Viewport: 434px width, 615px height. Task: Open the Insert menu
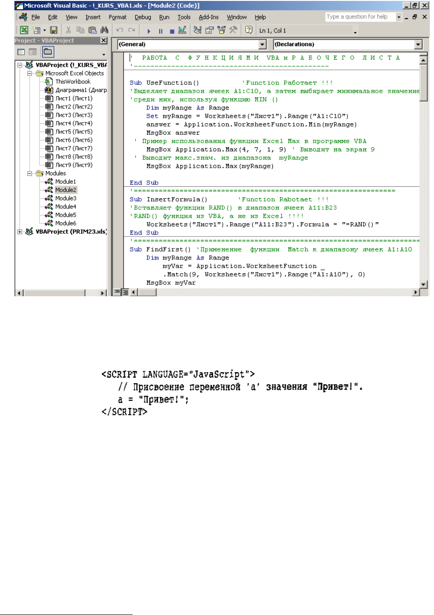point(93,17)
